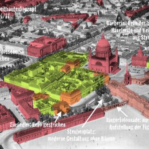The image size is (149, 149).
Task: Click the large red building behind green block
Action: pyautogui.click(x=46, y=46)
